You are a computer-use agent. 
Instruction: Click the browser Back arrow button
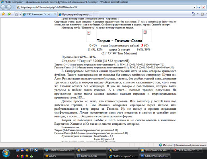pos(3,7)
